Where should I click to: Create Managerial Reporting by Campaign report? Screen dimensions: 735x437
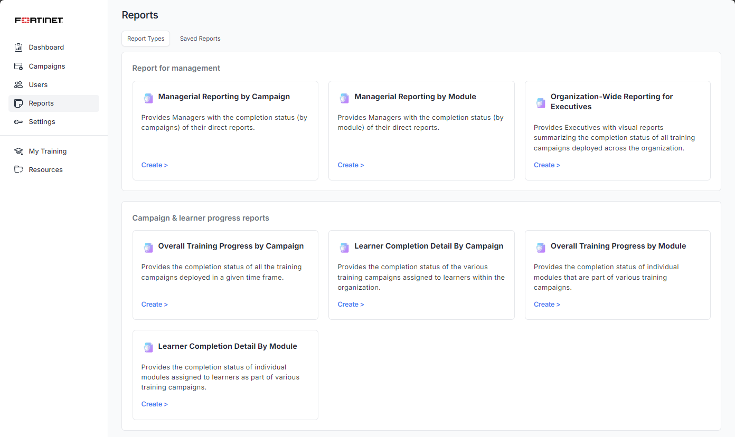[155, 165]
